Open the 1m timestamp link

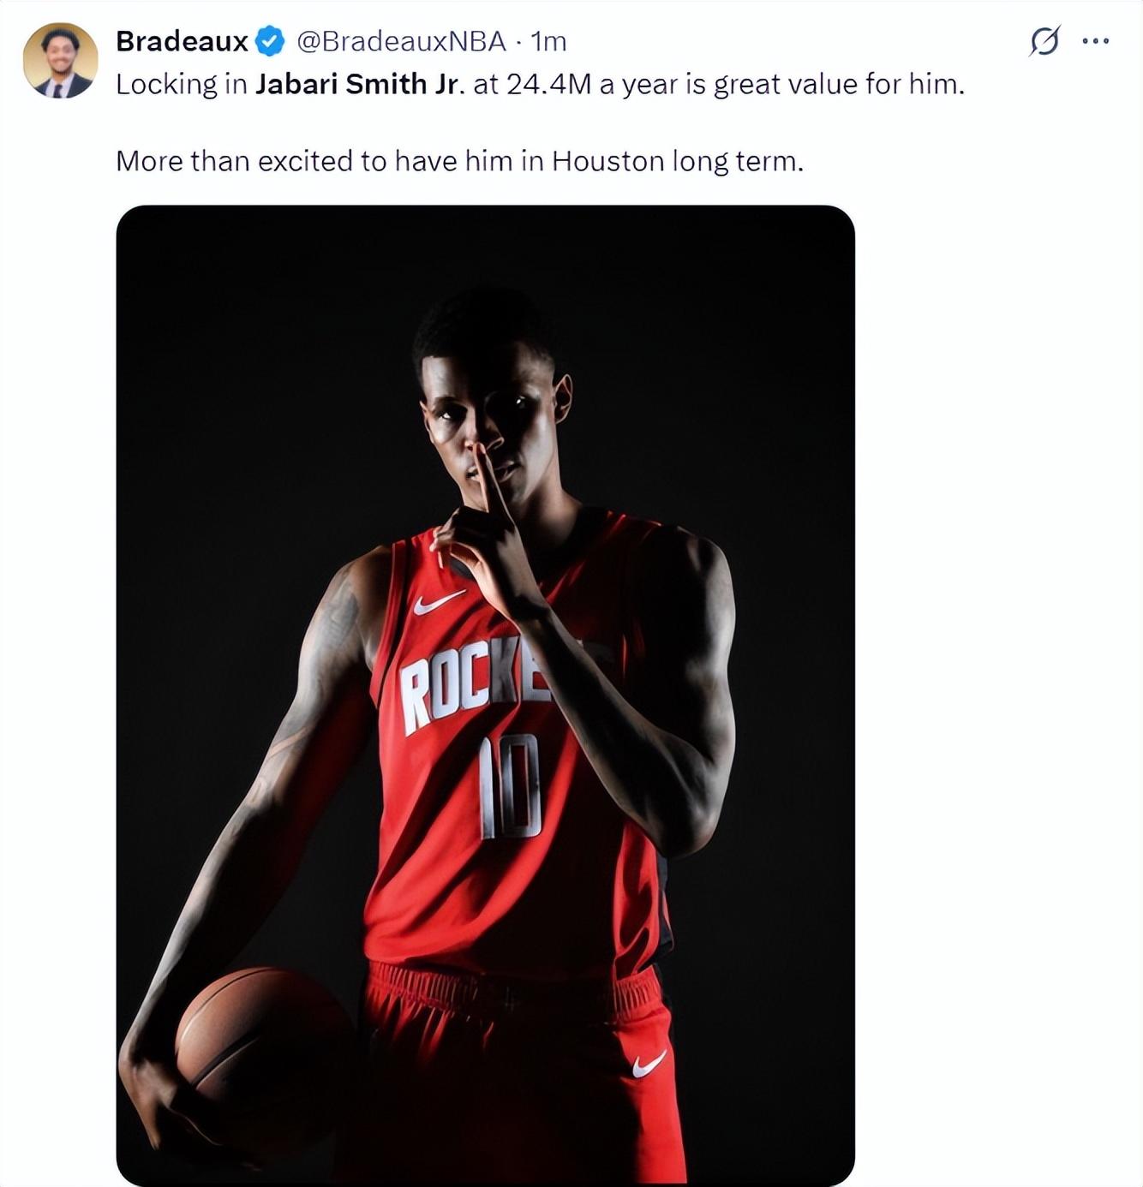click(x=548, y=41)
